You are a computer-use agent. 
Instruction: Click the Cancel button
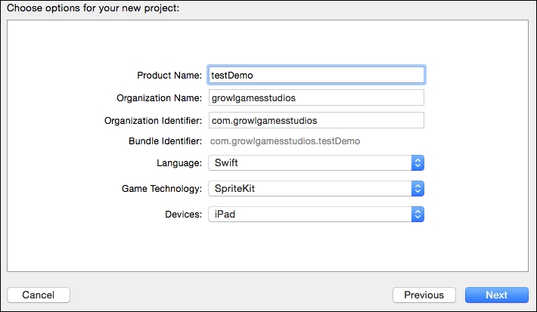[39, 295]
